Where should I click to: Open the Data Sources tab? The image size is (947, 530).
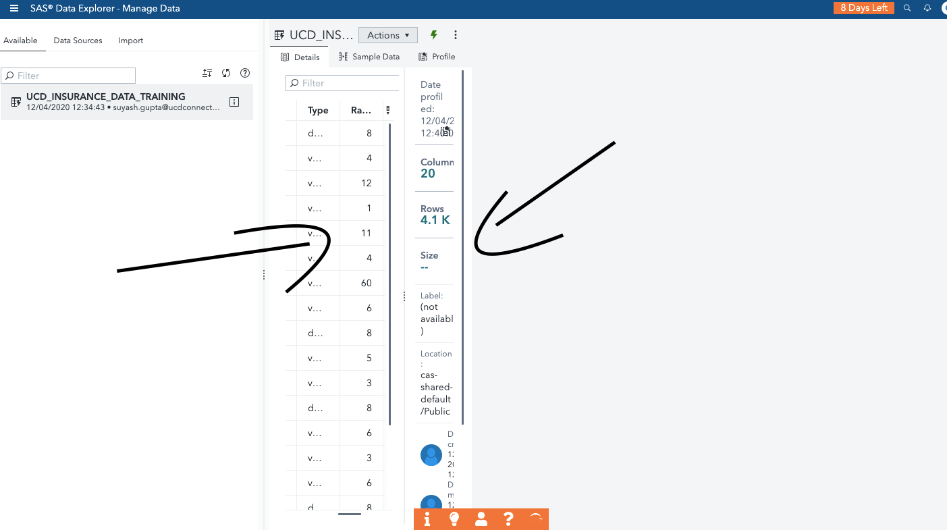pyautogui.click(x=78, y=41)
